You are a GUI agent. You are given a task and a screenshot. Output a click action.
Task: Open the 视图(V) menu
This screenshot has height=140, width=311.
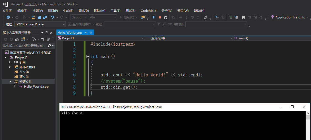(x=38, y=11)
